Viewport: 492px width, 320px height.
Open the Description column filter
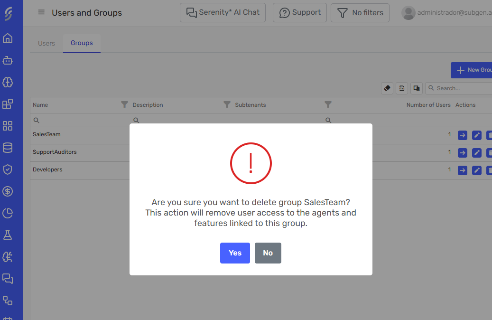point(227,104)
